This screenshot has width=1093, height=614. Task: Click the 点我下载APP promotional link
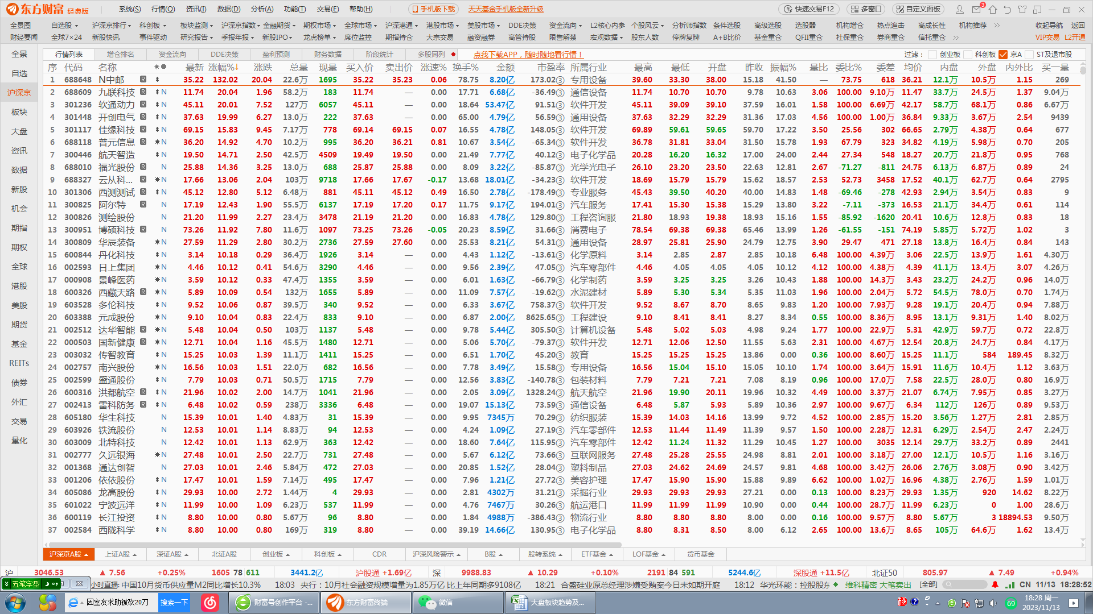[x=528, y=55]
